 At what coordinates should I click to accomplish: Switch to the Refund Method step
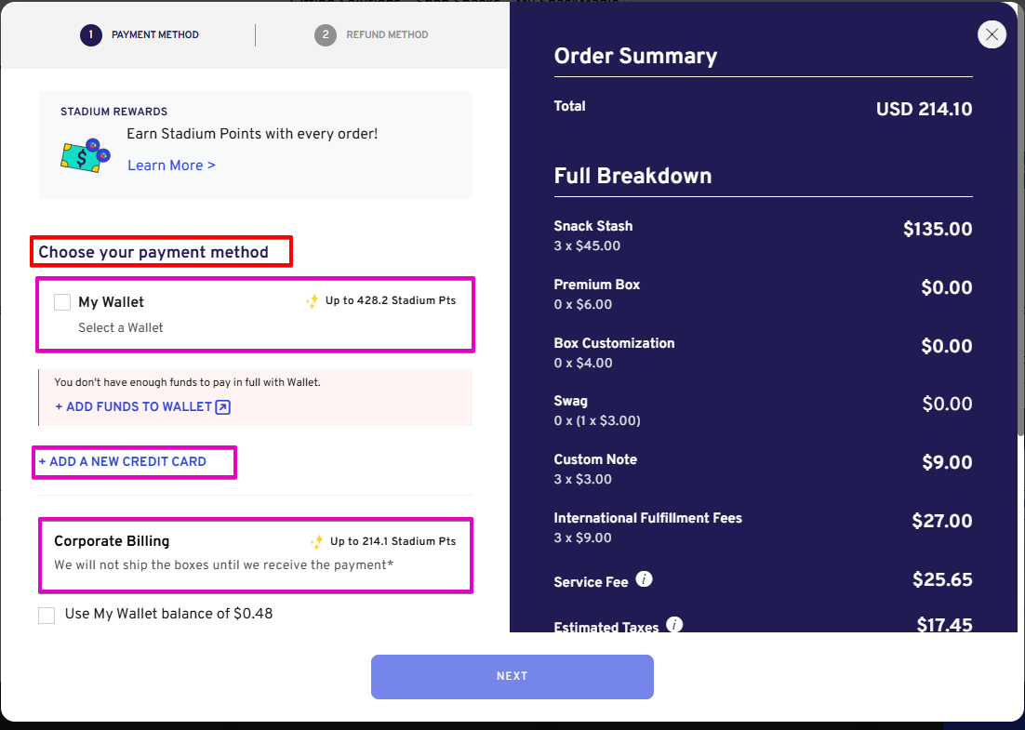click(x=387, y=35)
